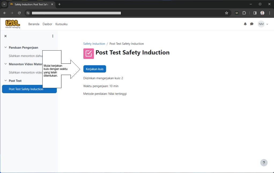Screen dimensions: 274x173
Task: Collapse the Menonton Video Materi section
Action: [x=5, y=64]
